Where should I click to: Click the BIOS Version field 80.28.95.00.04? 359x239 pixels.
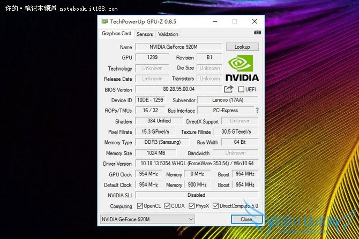(178, 89)
